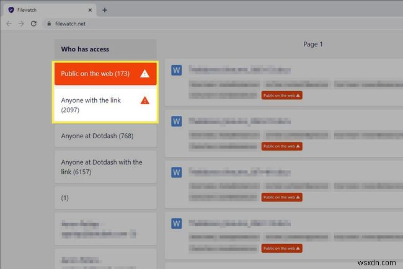Open the third Word document icon
The width and height of the screenshot is (403, 269).
(177, 172)
